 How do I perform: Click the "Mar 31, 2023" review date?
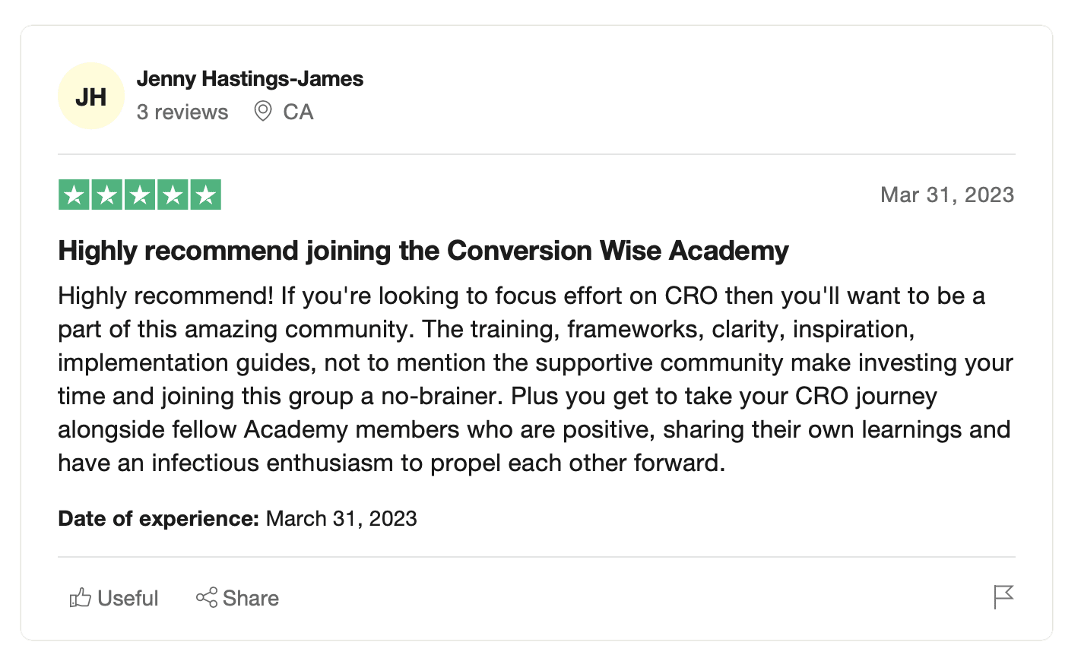[x=946, y=195]
